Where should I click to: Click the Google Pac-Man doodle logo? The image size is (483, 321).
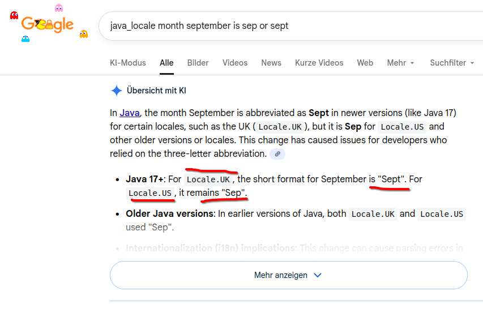point(48,24)
